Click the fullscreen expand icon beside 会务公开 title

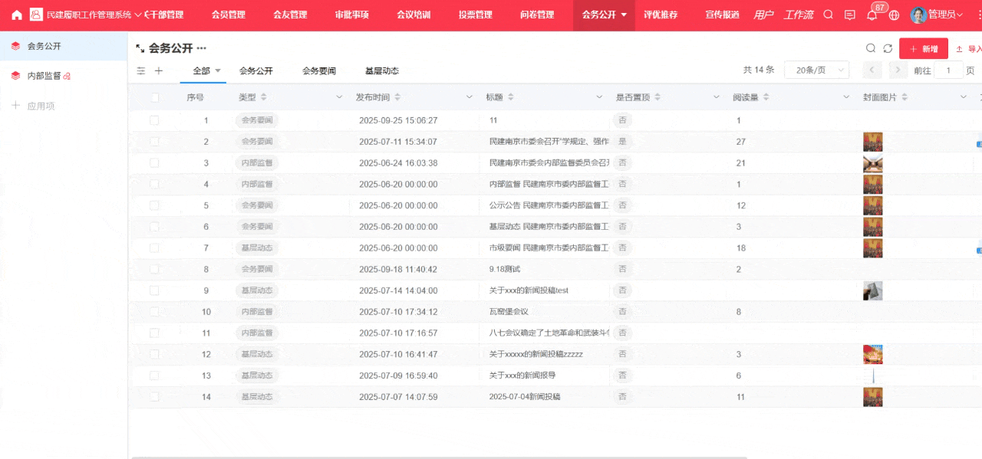click(x=140, y=48)
